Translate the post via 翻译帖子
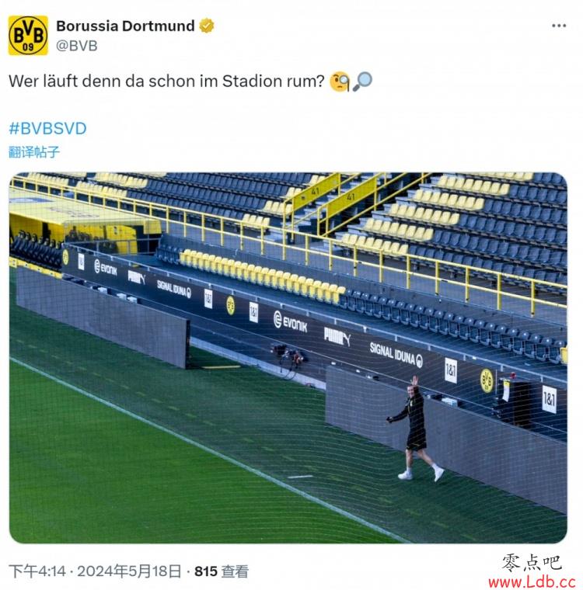 point(34,152)
